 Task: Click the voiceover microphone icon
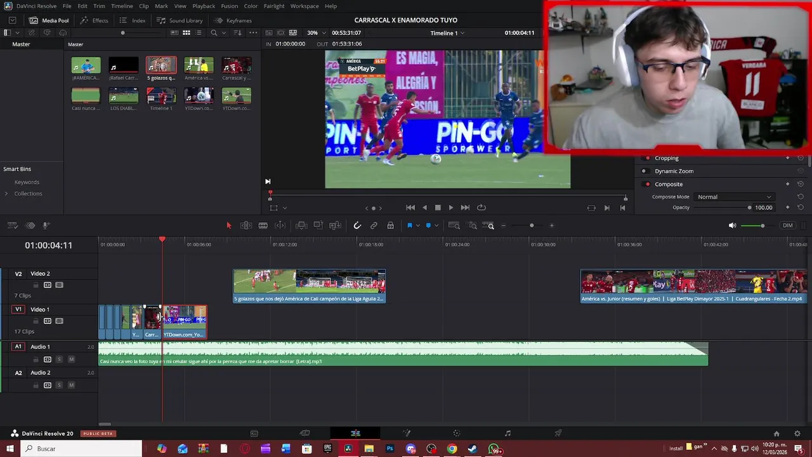(x=46, y=225)
